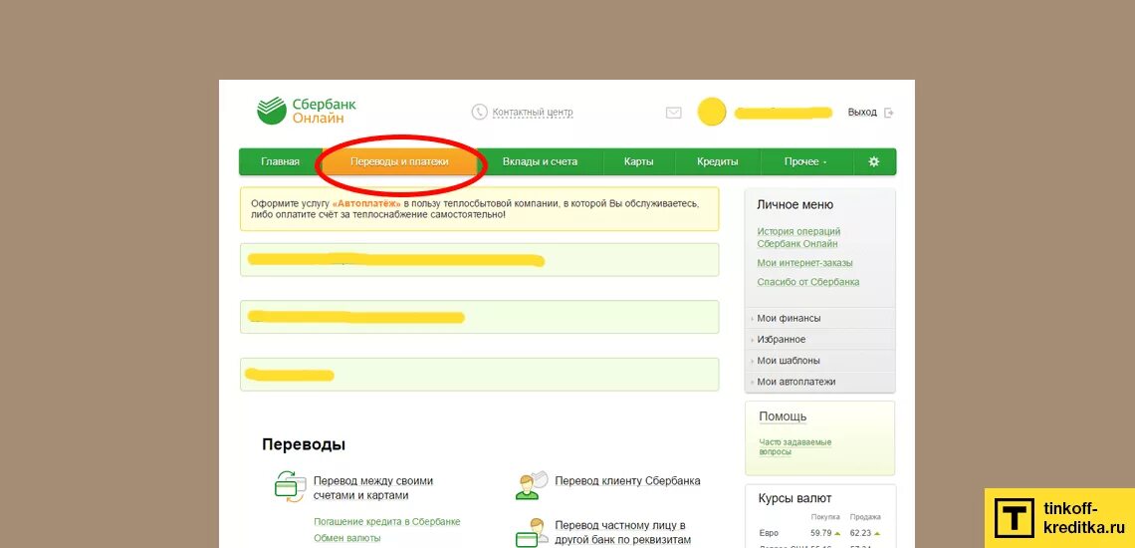The width and height of the screenshot is (1135, 548).
Task: Open the Главная tab
Action: click(280, 161)
